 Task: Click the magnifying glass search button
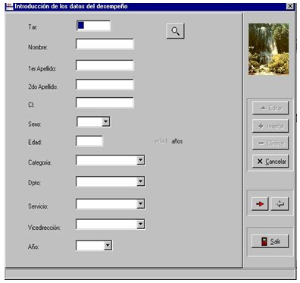coord(175,31)
